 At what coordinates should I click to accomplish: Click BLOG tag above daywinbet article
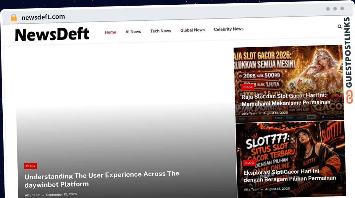click(30, 166)
